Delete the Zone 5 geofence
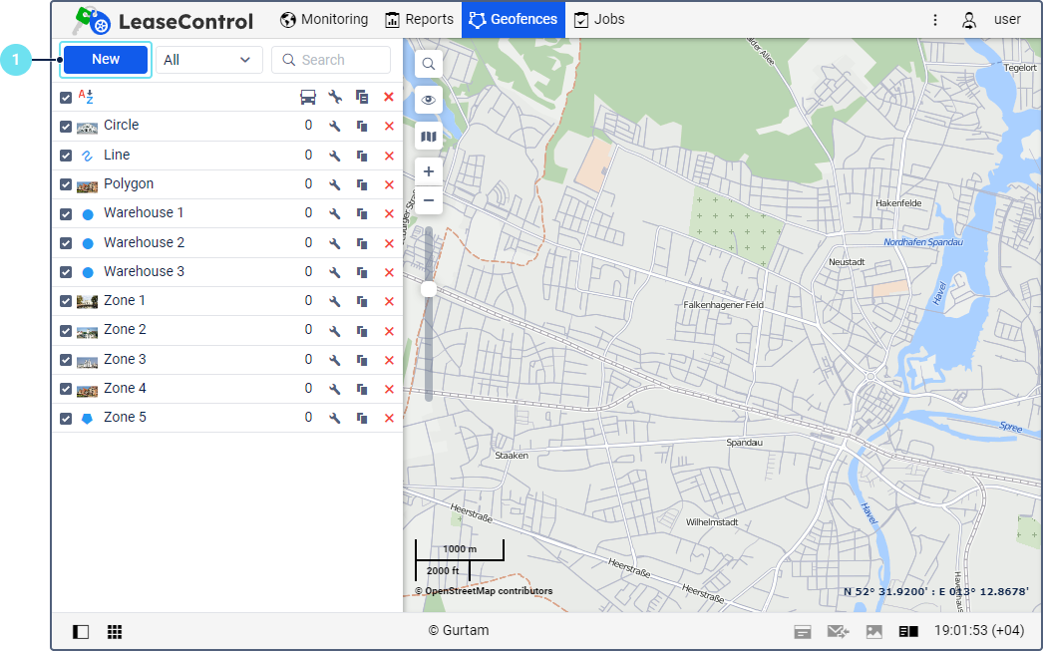 click(389, 419)
